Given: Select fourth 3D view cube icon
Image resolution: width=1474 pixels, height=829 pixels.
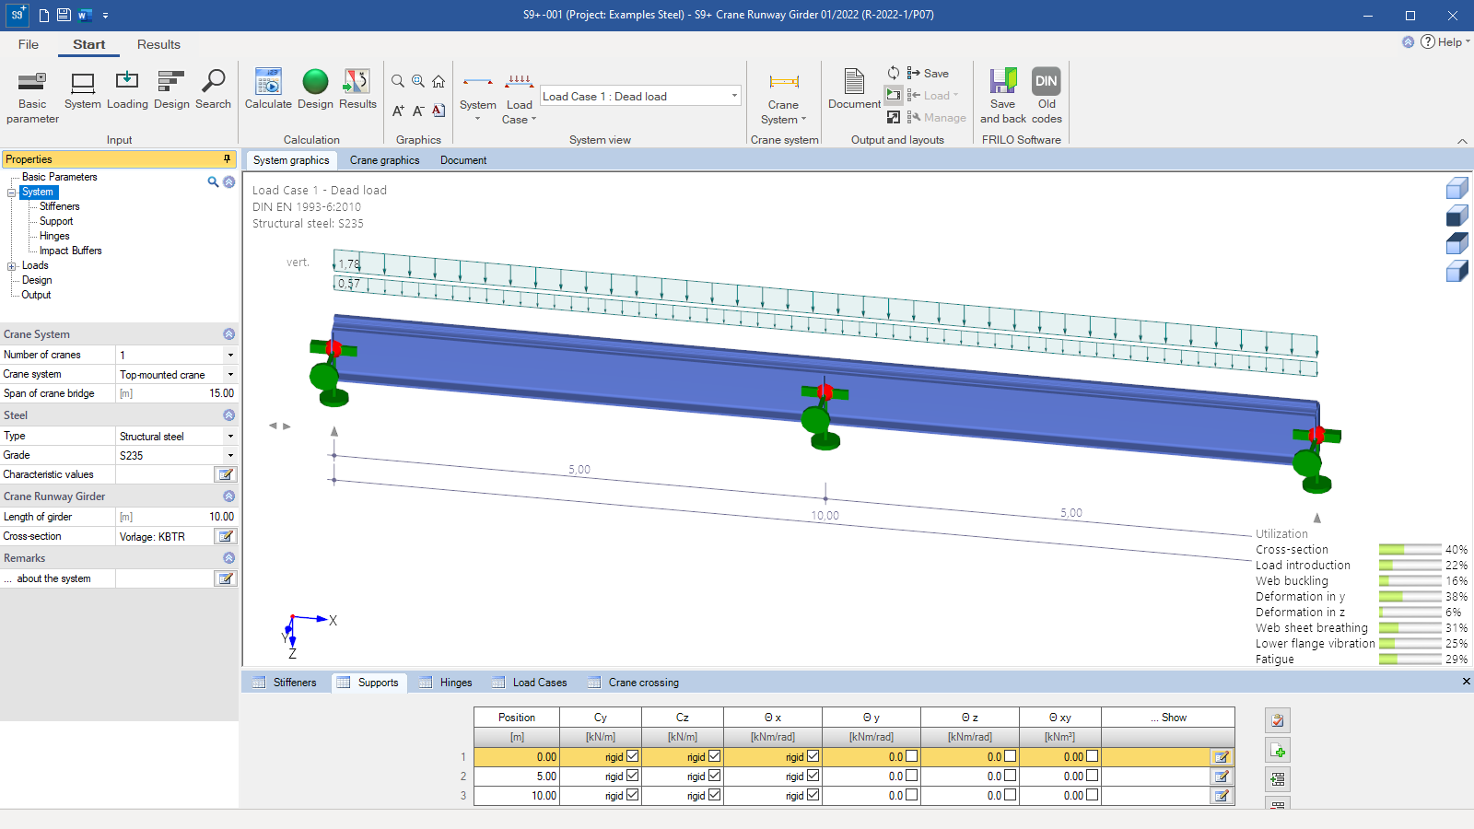Looking at the screenshot, I should tap(1456, 271).
